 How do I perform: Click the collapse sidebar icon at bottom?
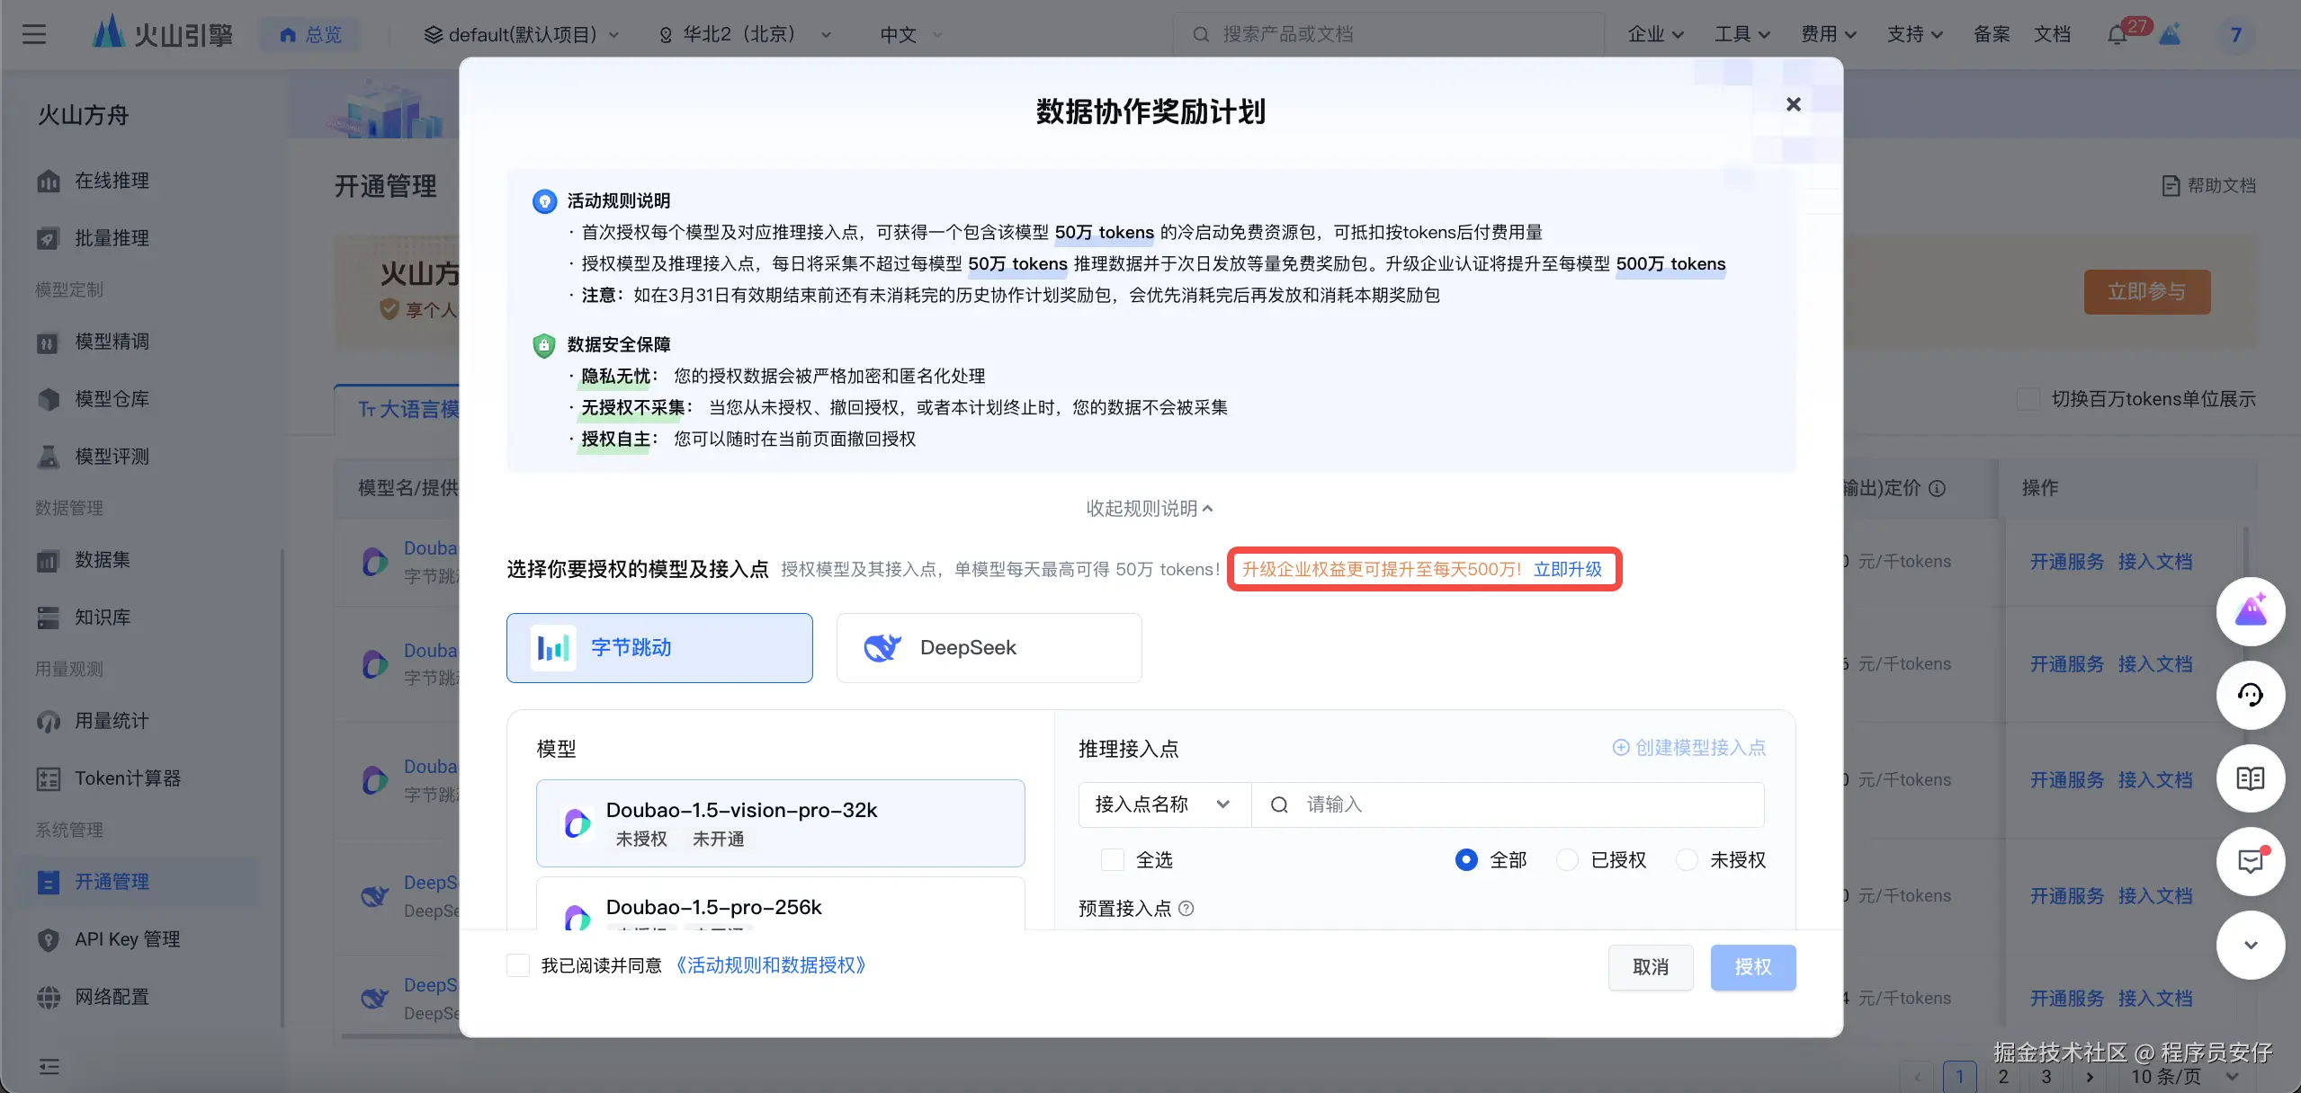pos(49,1066)
